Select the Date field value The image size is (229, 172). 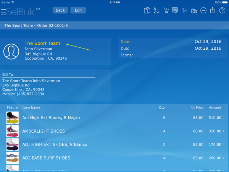tap(208, 42)
